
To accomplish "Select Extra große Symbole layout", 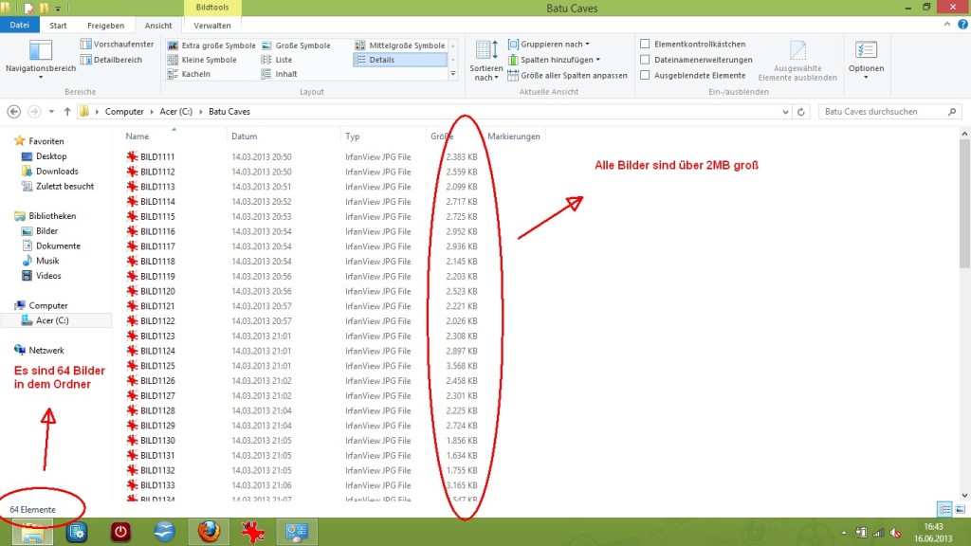I will (x=173, y=45).
